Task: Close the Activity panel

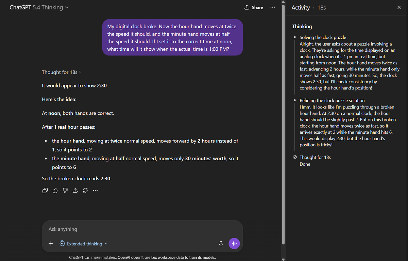Action: pos(399,7)
